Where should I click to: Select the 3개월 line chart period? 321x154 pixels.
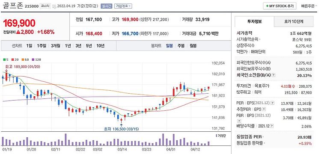(x=56, y=46)
